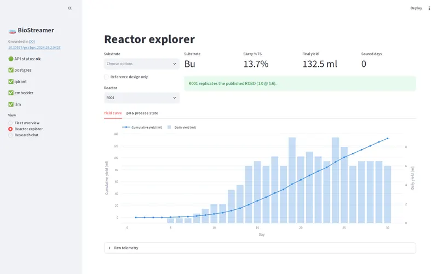Viewport: 438px width, 274px height.
Task: Toggle Daily yield legend entry
Action: (x=182, y=127)
